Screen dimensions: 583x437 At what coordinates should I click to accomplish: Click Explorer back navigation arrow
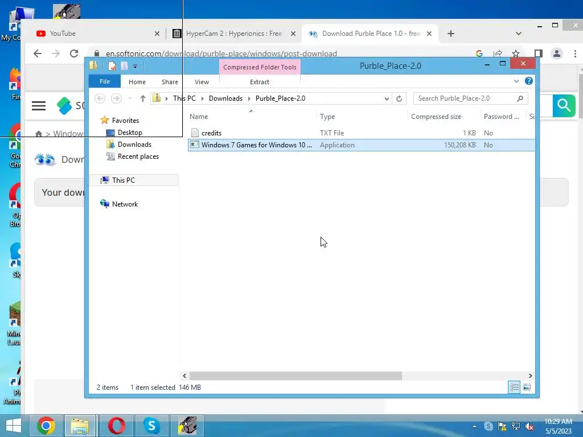tap(100, 98)
